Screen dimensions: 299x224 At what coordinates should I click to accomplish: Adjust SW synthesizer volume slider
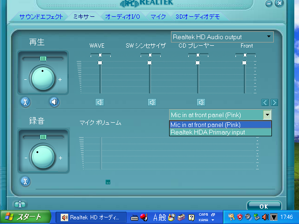click(x=149, y=63)
